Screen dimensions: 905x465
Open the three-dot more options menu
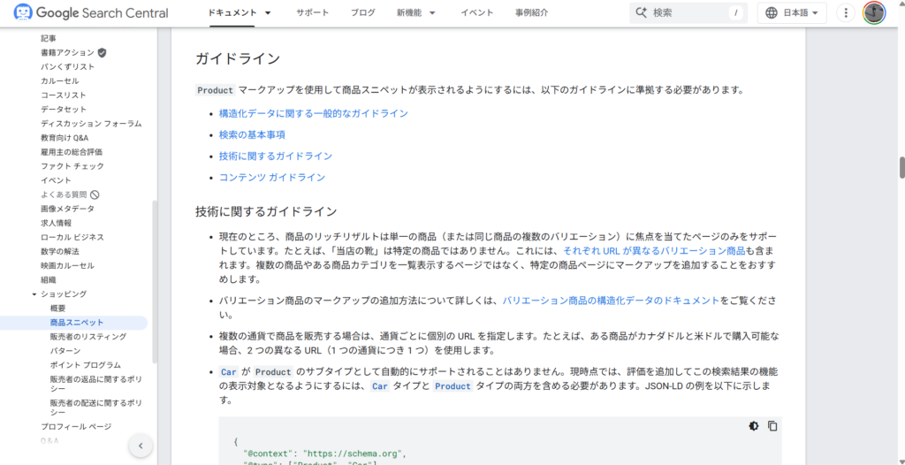845,12
